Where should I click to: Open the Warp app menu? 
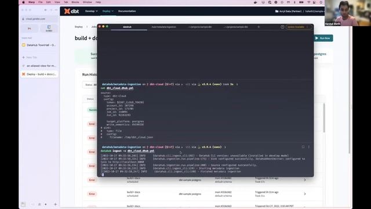click(x=31, y=2)
